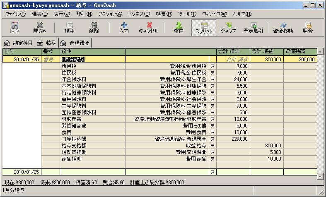326x197 pixels.
Task: Toggle the スプリット (Split) view button
Action: (x=203, y=27)
